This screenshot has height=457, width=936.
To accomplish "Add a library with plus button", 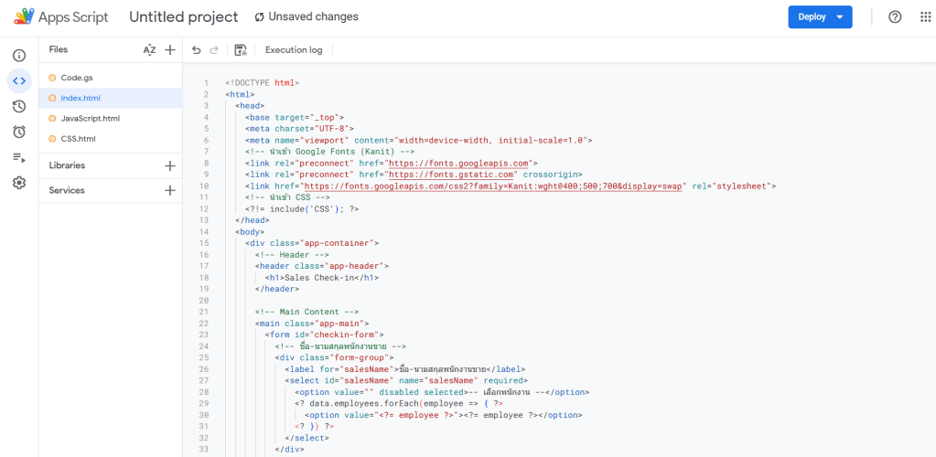I will coord(169,165).
